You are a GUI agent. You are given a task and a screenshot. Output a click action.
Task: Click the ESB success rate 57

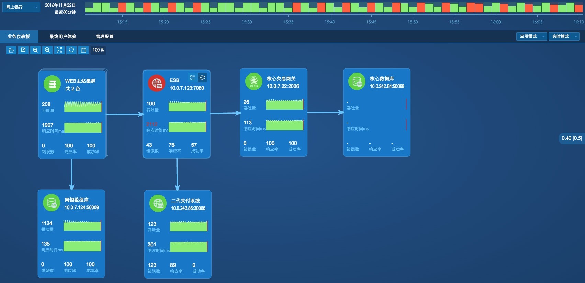(x=194, y=145)
